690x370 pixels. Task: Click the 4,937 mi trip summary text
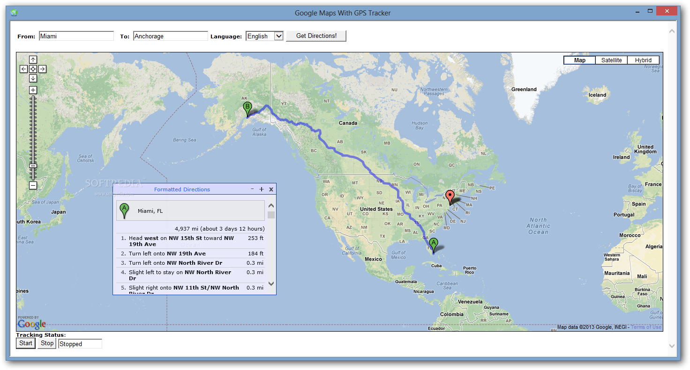[219, 229]
